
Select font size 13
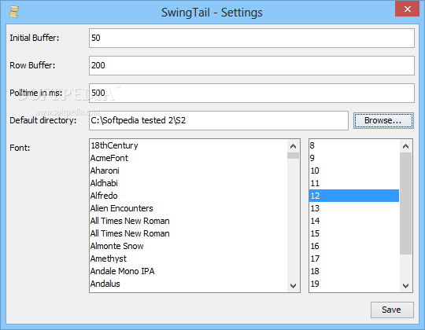click(354, 208)
